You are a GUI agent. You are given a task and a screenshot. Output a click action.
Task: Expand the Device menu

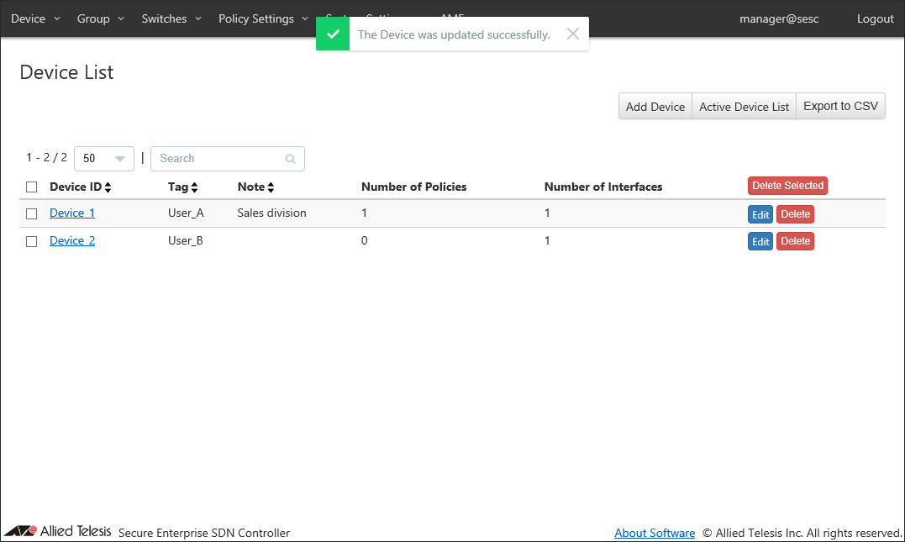(x=35, y=18)
